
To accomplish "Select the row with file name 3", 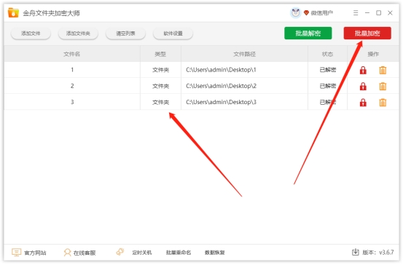I will 201,102.
